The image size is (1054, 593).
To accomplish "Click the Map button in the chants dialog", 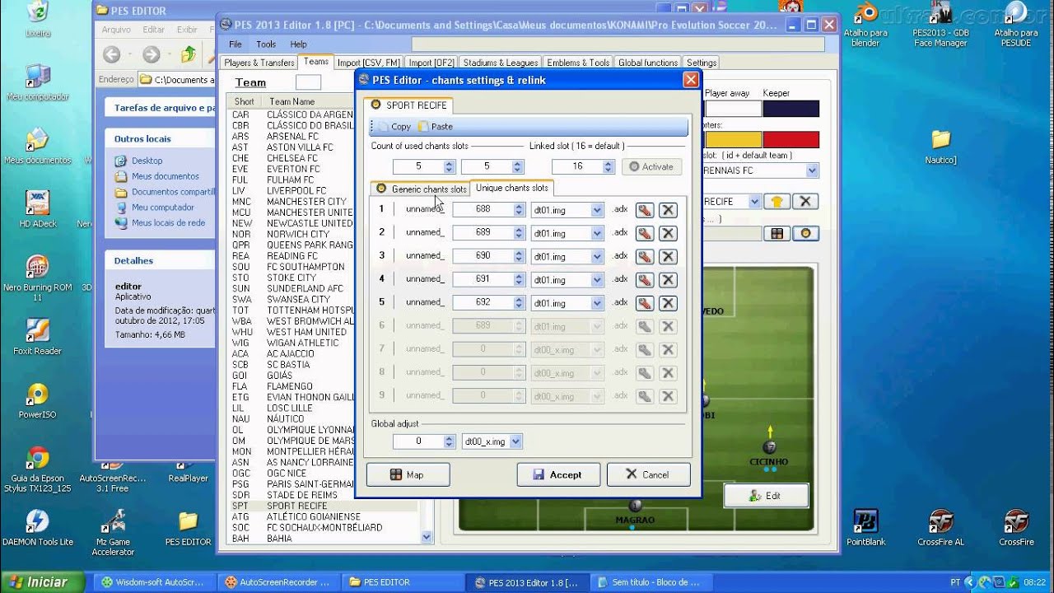I will coord(408,474).
